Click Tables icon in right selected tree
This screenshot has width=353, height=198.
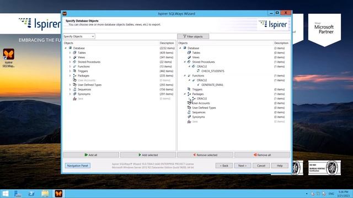(189, 53)
